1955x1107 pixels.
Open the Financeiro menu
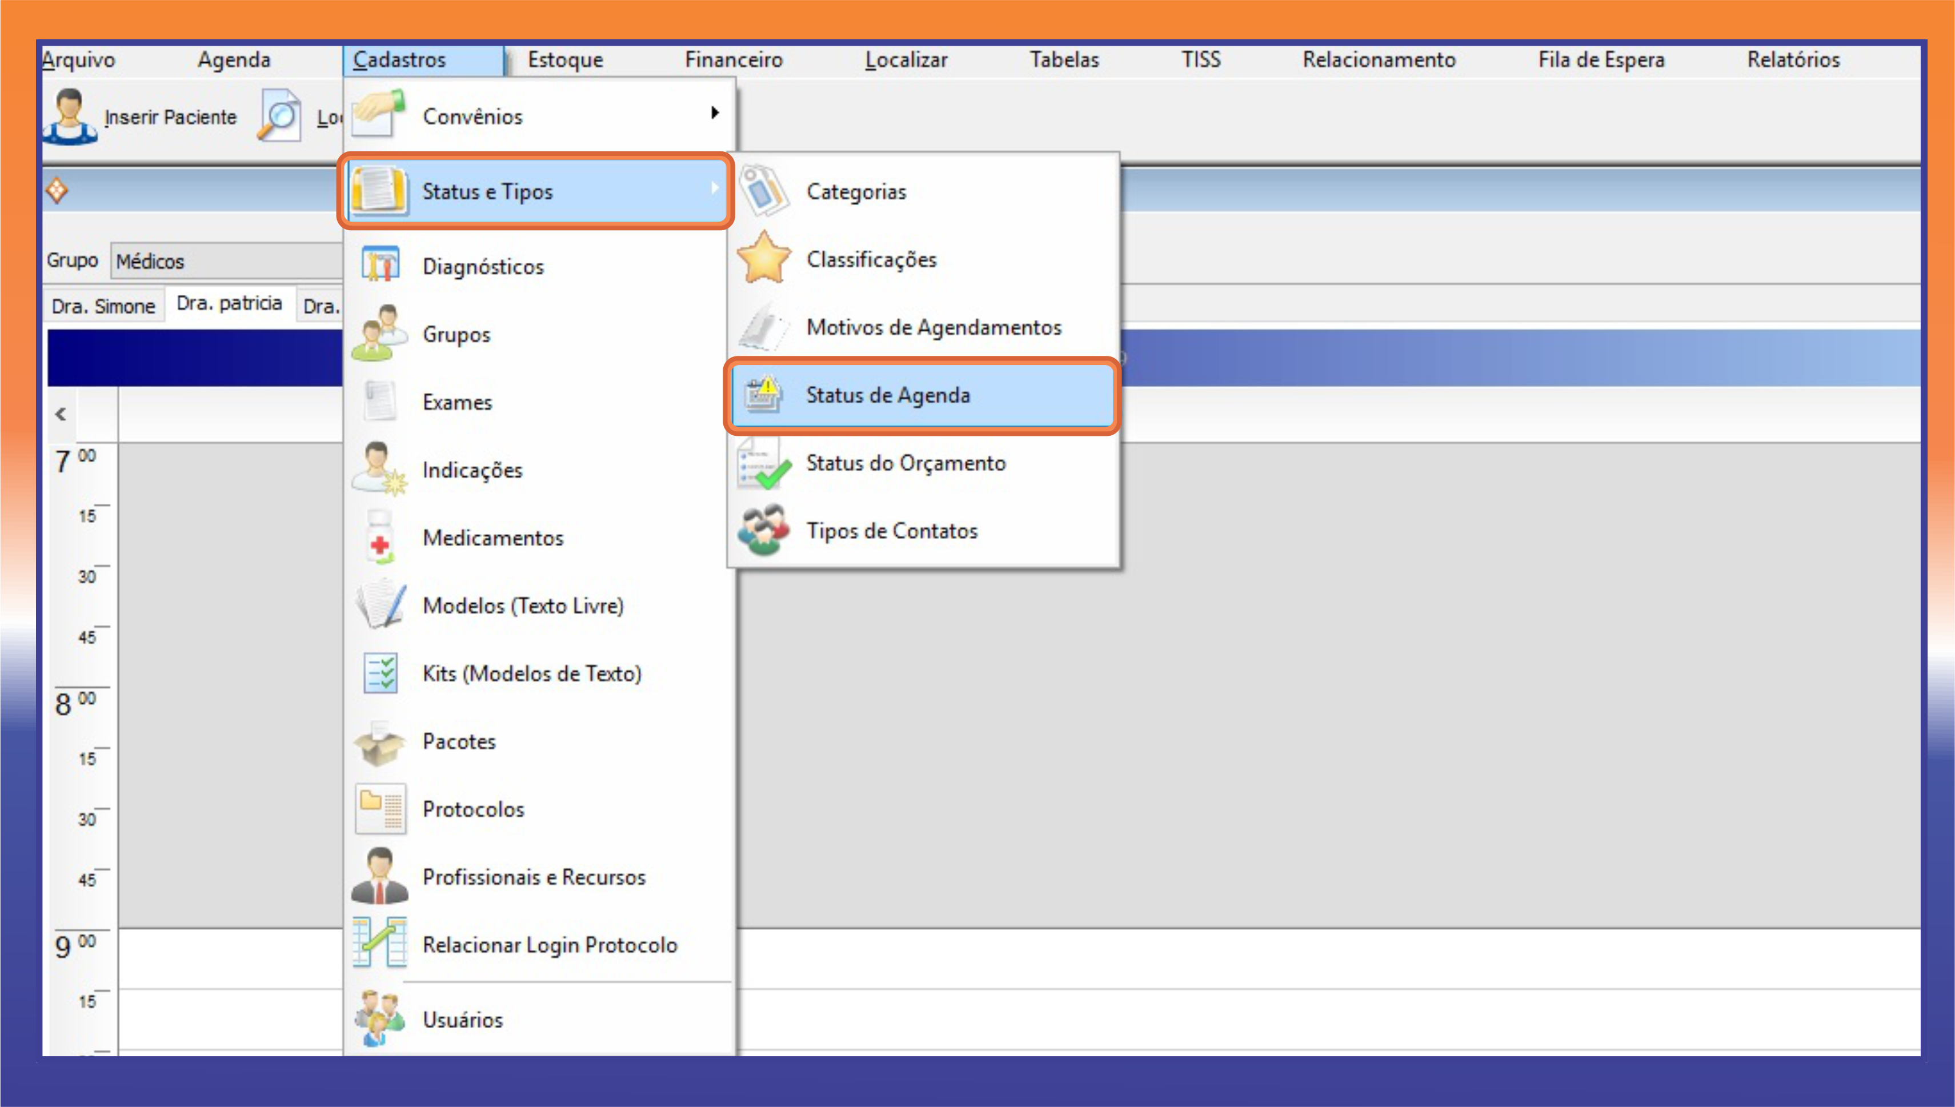tap(733, 59)
